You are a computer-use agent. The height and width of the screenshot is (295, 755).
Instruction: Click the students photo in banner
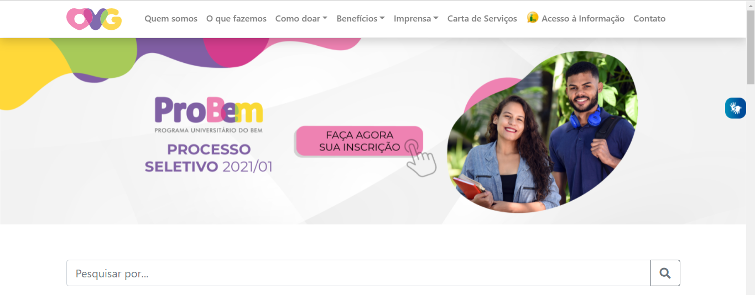coord(542,132)
